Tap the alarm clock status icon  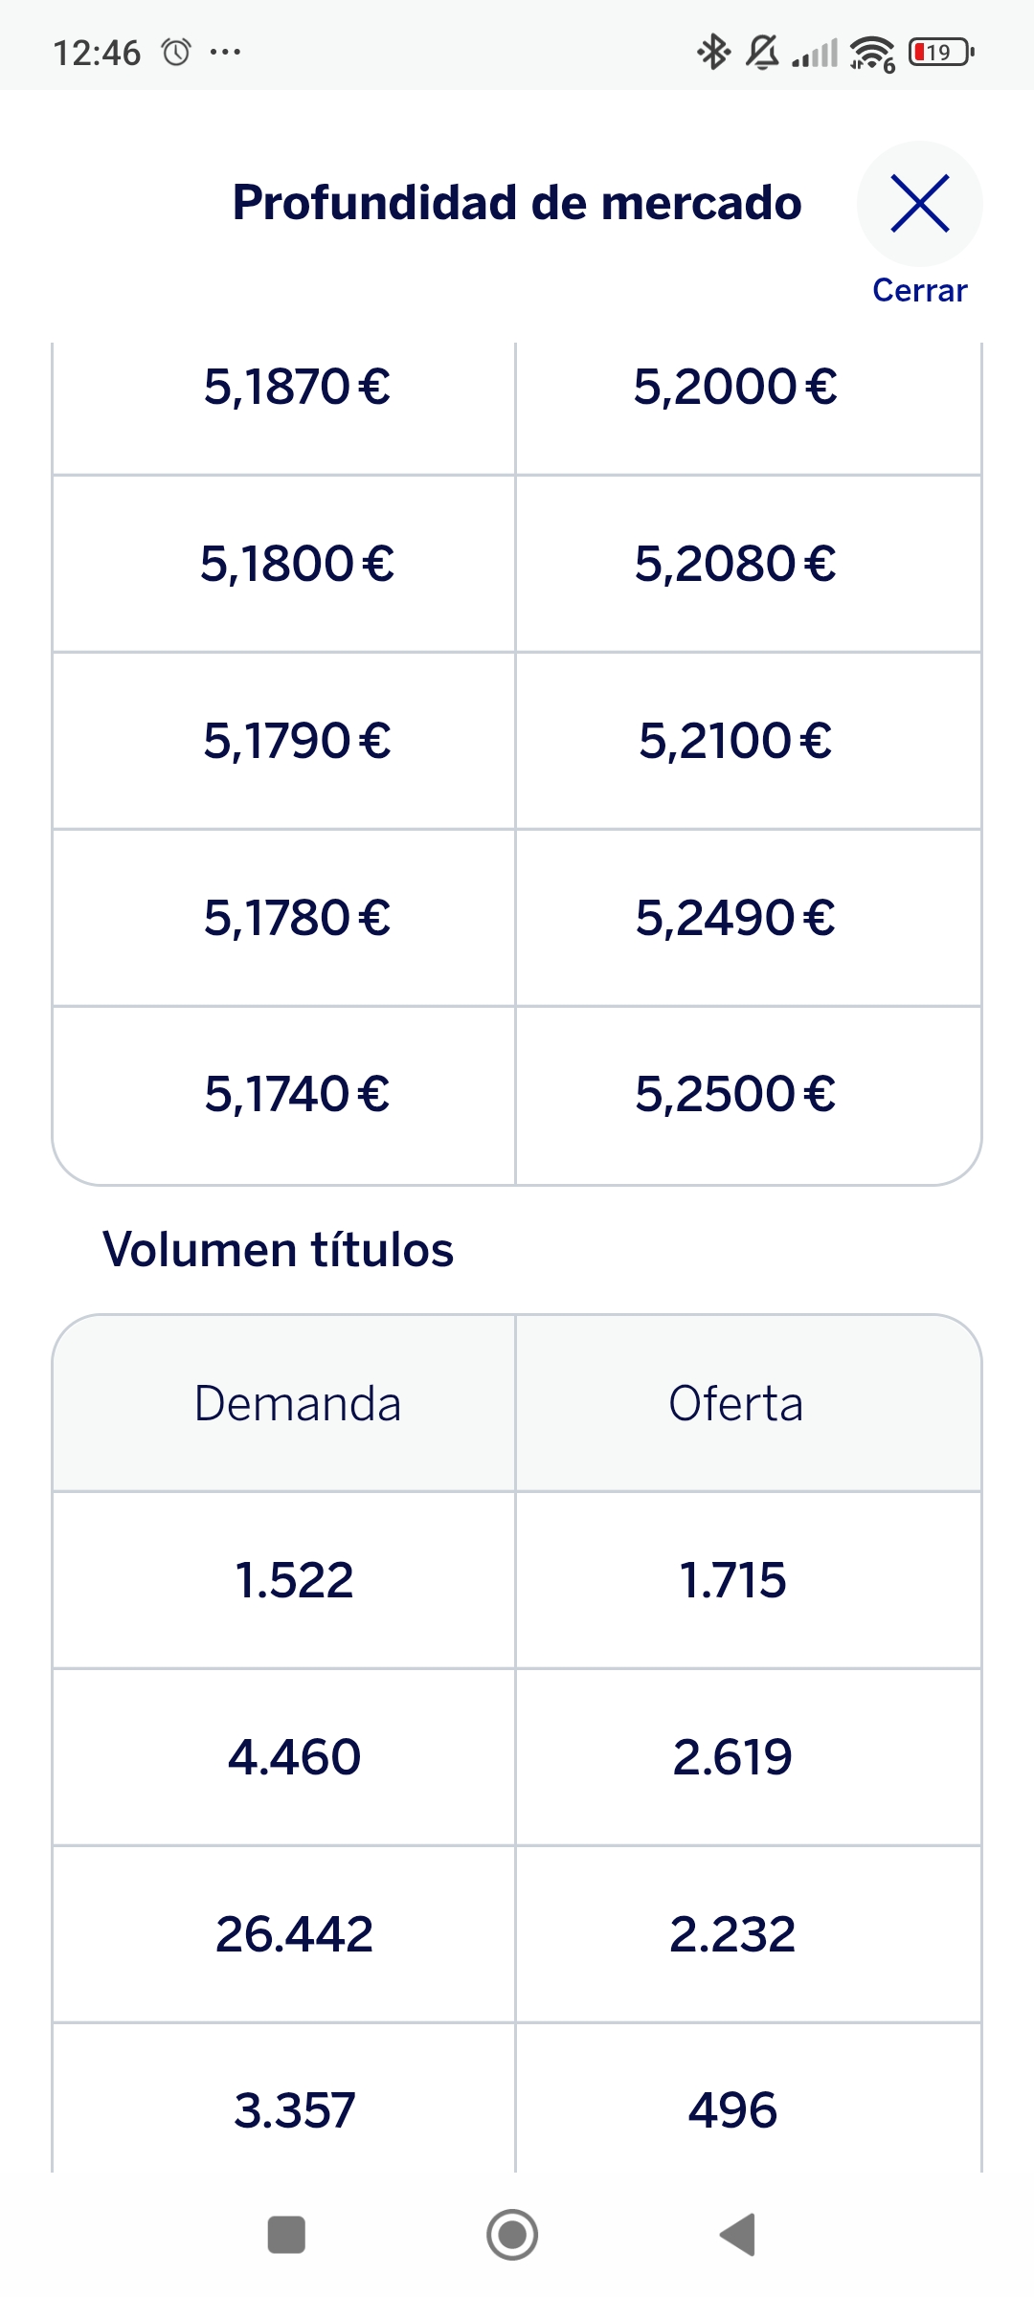[x=176, y=52]
